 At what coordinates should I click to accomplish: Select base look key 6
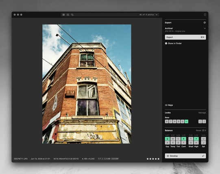(167, 121)
